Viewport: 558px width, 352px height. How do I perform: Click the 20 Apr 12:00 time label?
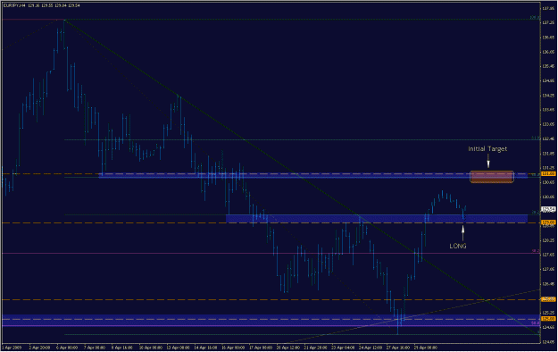coord(288,348)
